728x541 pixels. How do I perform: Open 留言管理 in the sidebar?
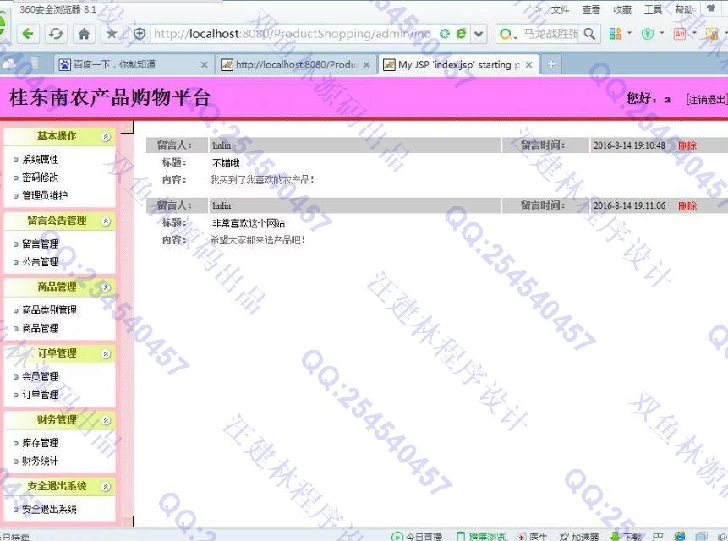[x=41, y=243]
